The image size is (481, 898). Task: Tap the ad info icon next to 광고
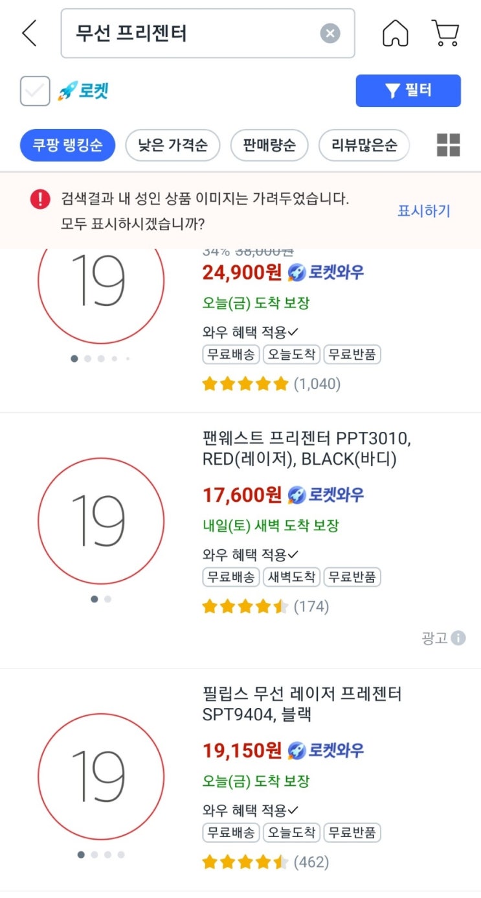[458, 638]
